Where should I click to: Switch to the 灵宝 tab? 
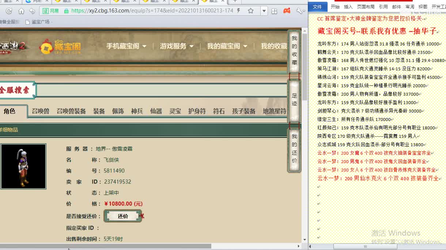[175, 111]
